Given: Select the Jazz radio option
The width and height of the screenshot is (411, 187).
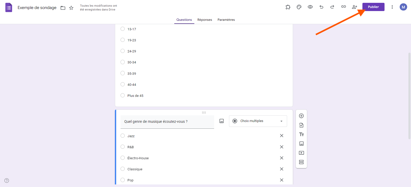Looking at the screenshot, I should pyautogui.click(x=123, y=136).
